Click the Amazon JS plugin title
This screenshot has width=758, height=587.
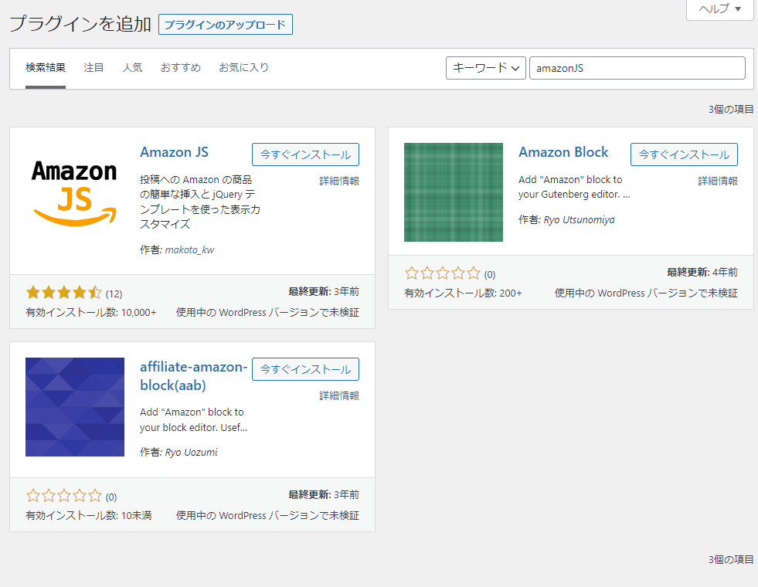174,152
